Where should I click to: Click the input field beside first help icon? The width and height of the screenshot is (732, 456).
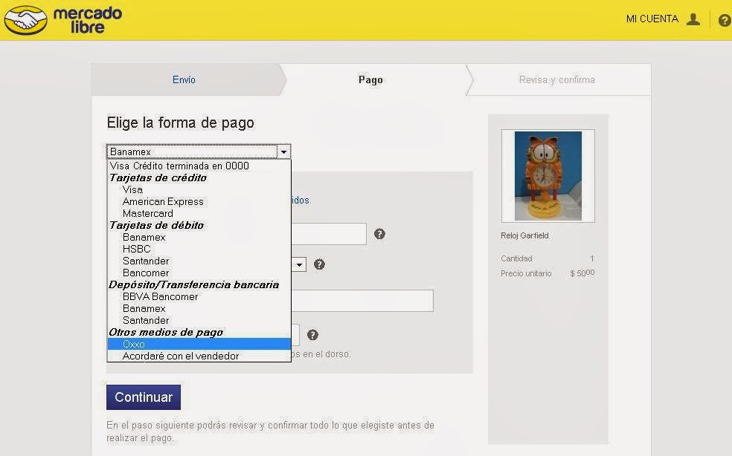(x=329, y=234)
